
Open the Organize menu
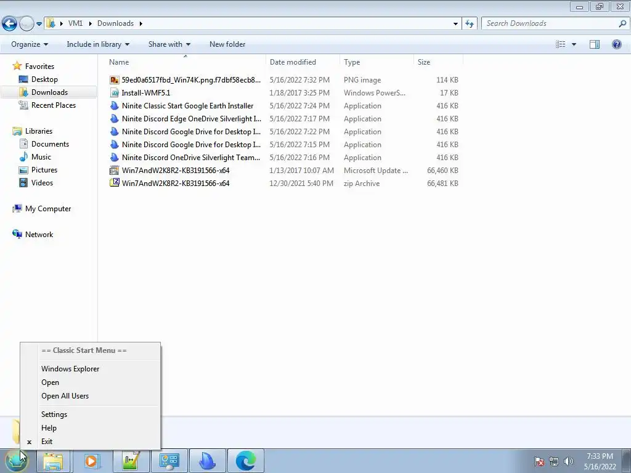pos(30,44)
